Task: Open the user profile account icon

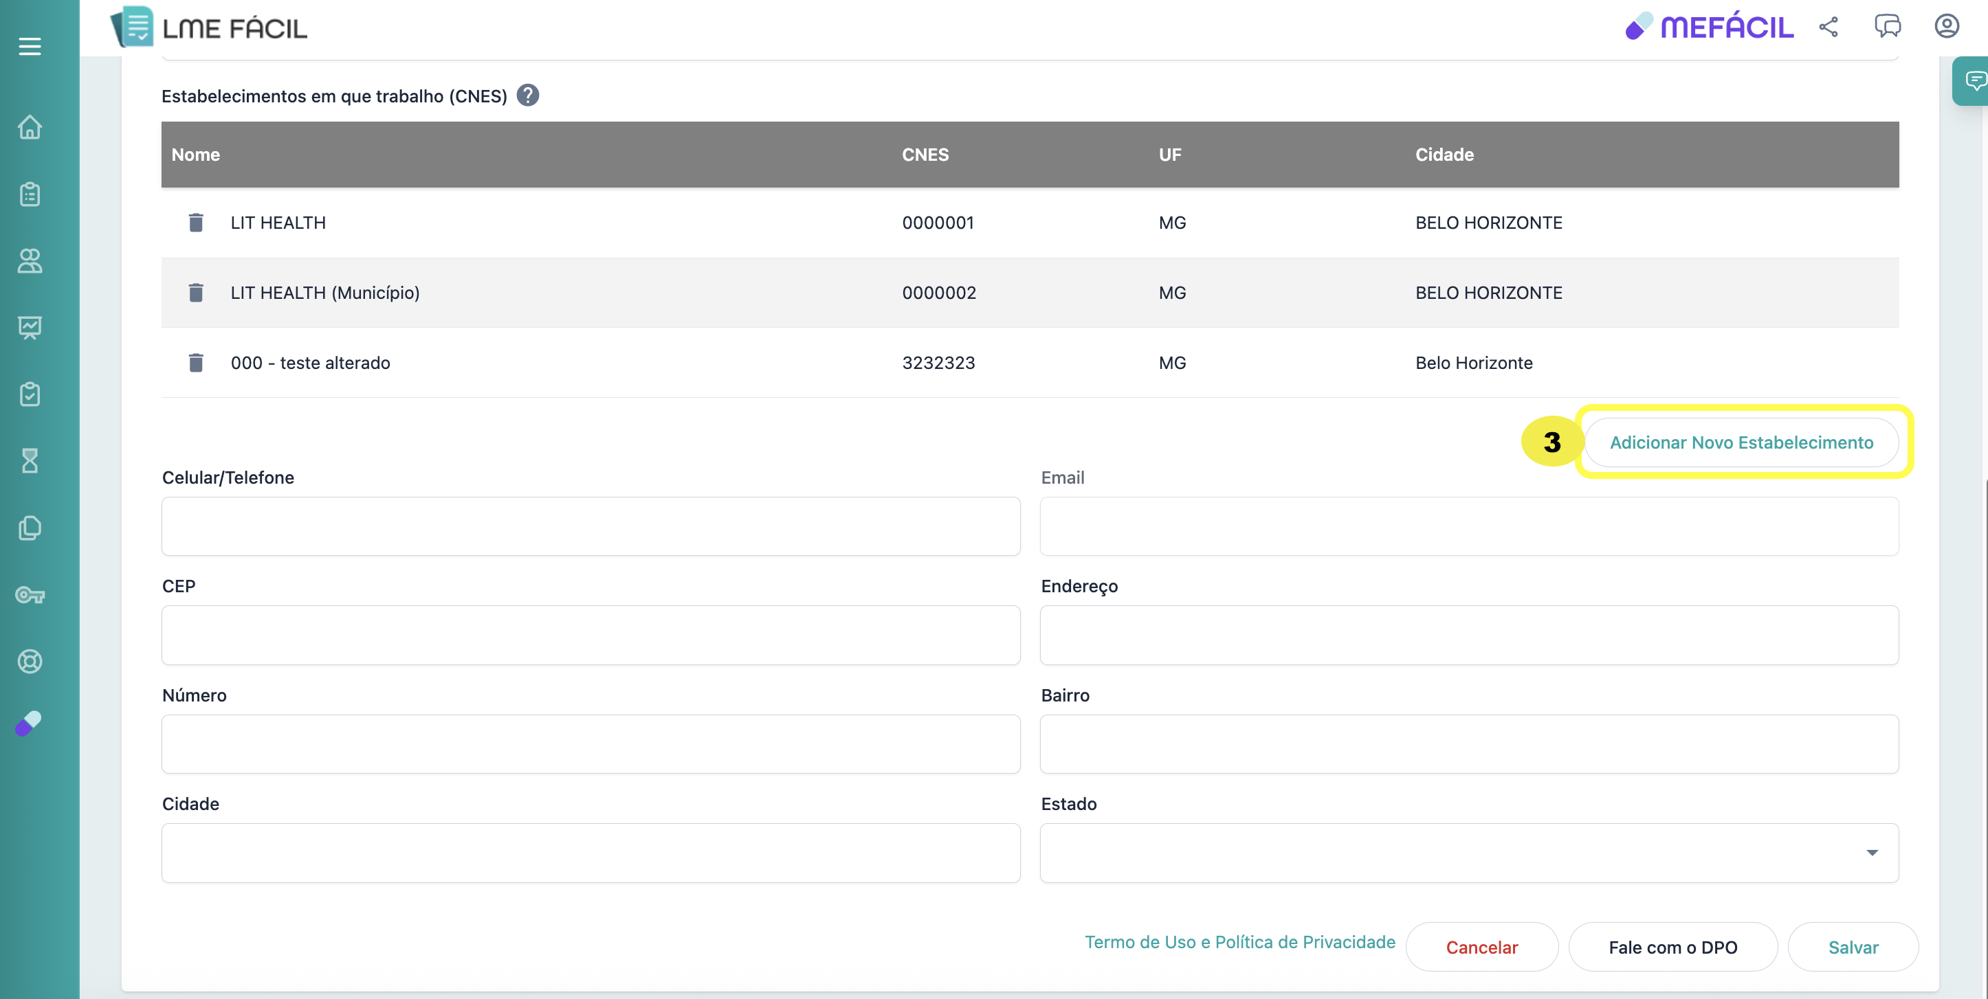Action: 1946,27
